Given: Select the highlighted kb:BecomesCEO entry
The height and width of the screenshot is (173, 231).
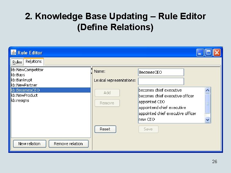Looking at the screenshot, I should coord(51,90).
